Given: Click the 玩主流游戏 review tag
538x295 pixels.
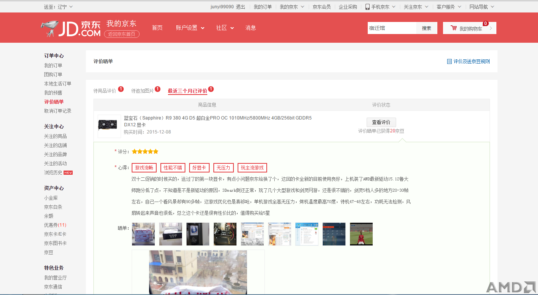Looking at the screenshot, I should coord(252,168).
